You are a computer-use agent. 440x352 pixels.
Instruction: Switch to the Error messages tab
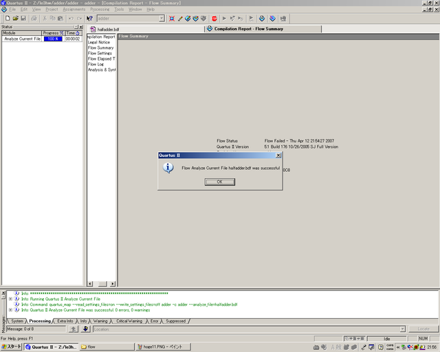154,321
